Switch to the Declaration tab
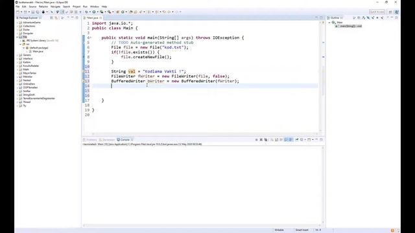This screenshot has width=415, height=233. click(x=107, y=140)
